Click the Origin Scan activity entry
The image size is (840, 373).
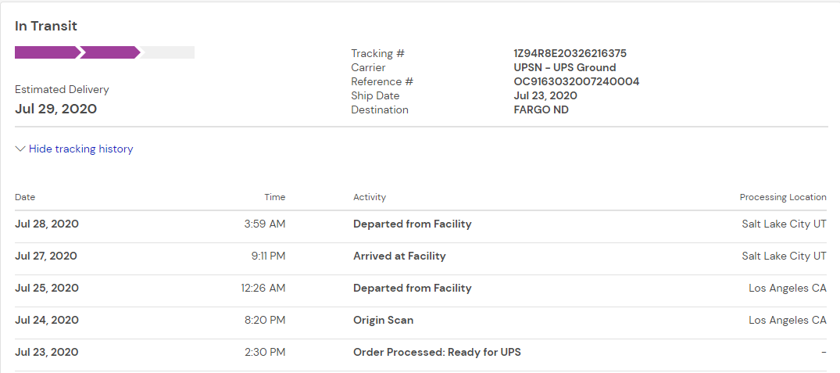point(383,320)
